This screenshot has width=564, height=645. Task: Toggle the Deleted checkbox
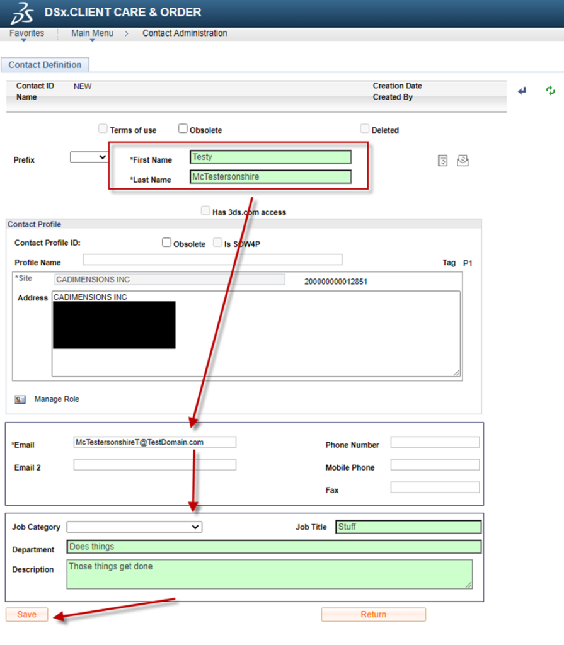click(365, 128)
